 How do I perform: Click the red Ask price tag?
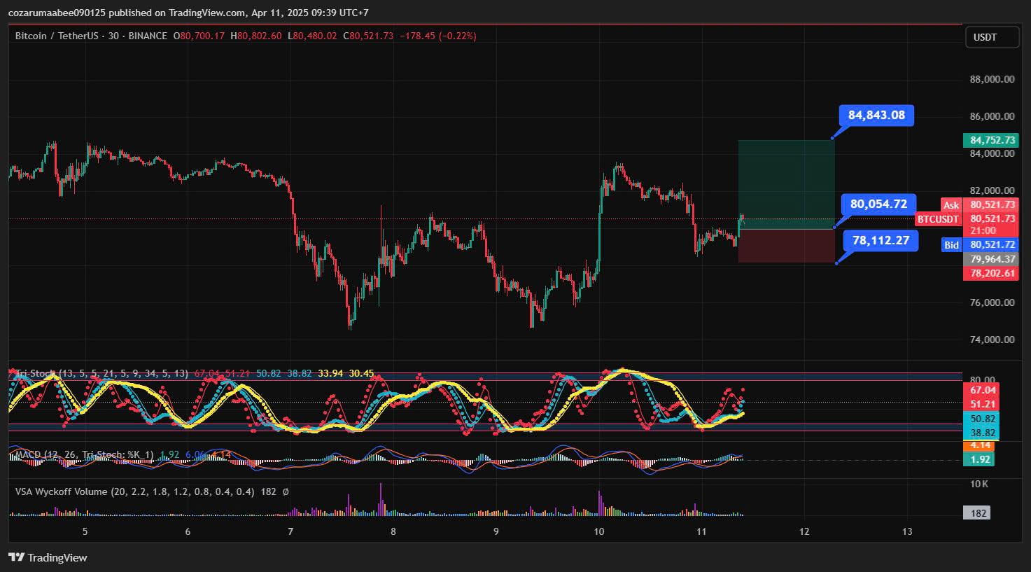pos(951,205)
